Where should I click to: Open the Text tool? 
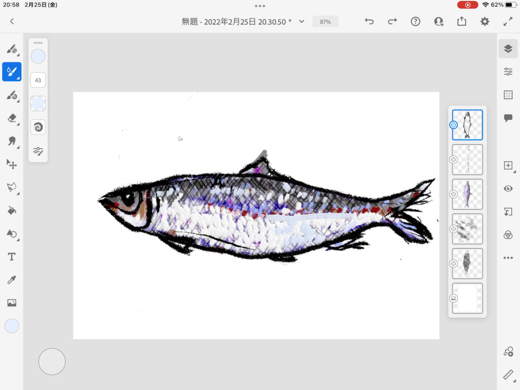click(11, 257)
